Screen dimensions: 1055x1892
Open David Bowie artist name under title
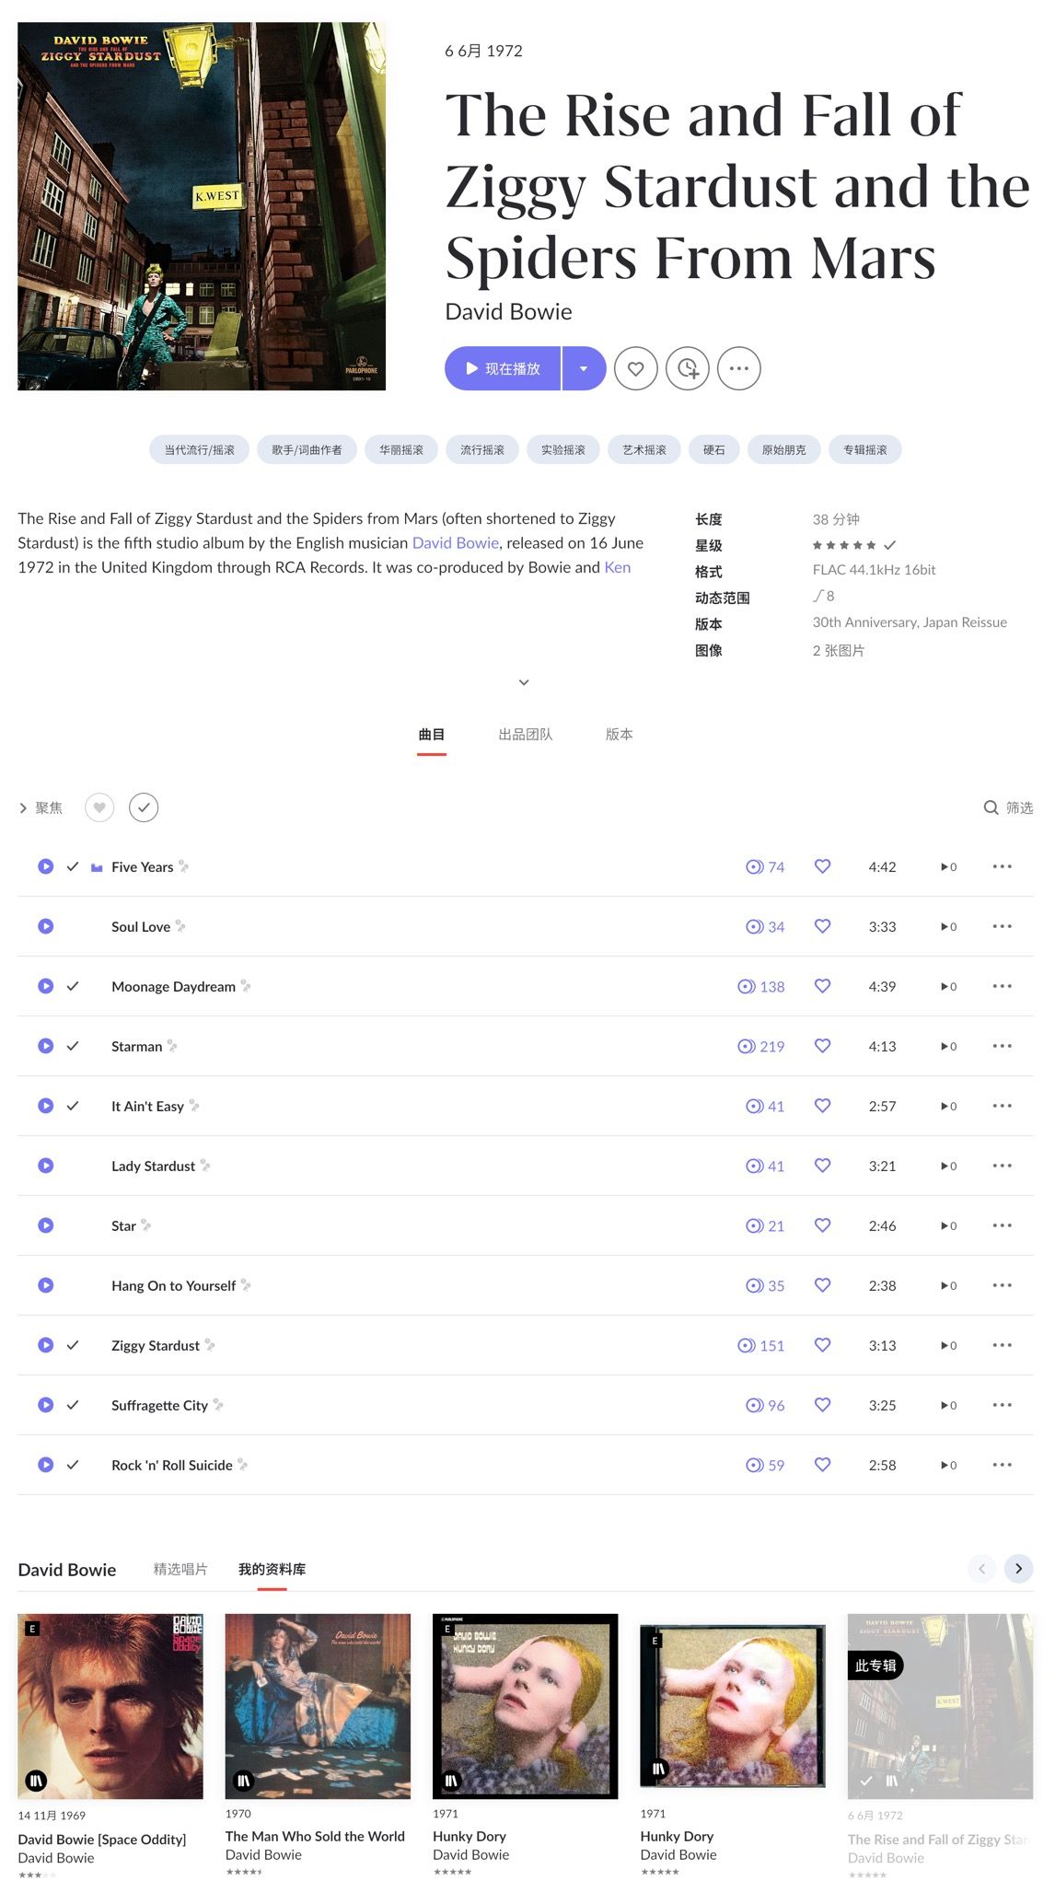click(x=509, y=311)
